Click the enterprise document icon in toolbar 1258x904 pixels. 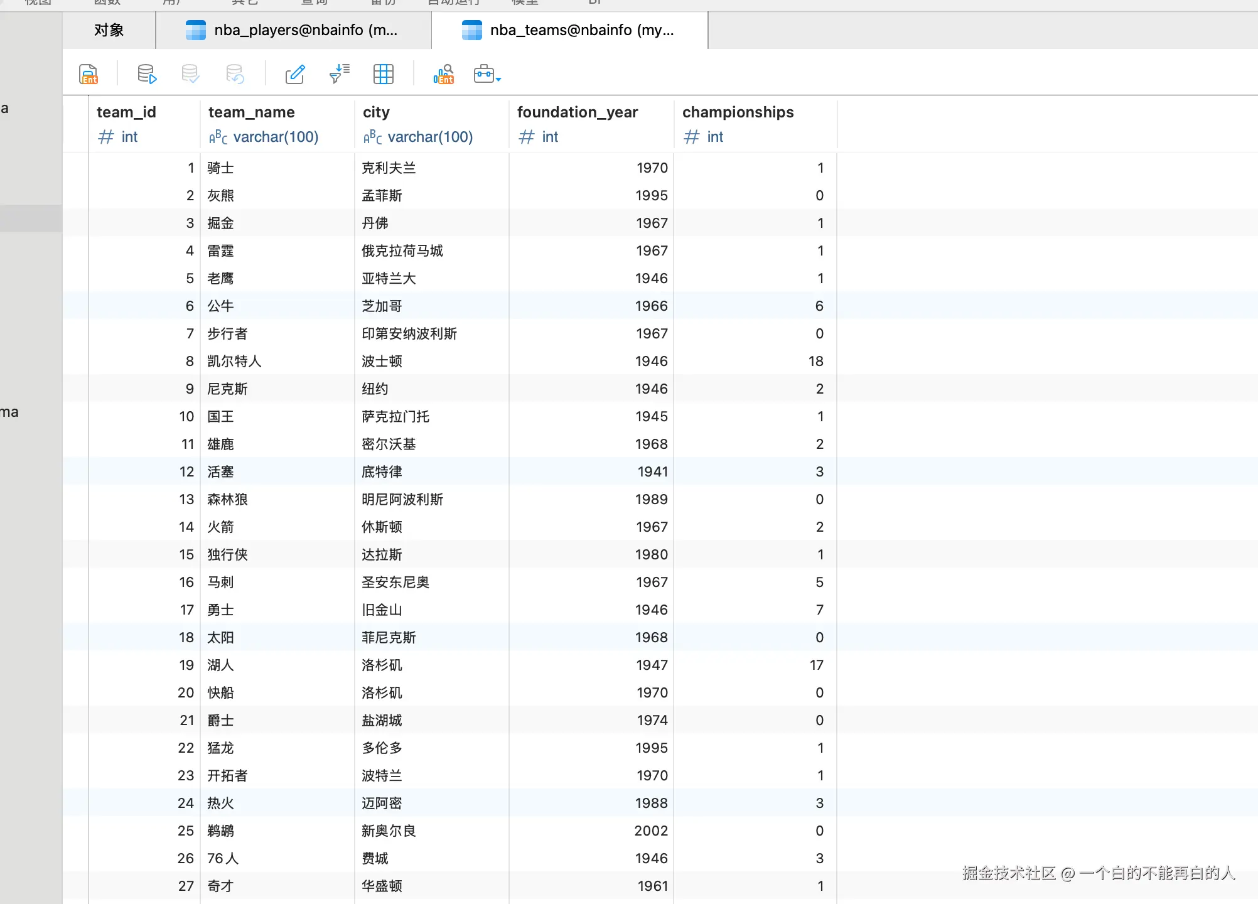click(x=89, y=74)
